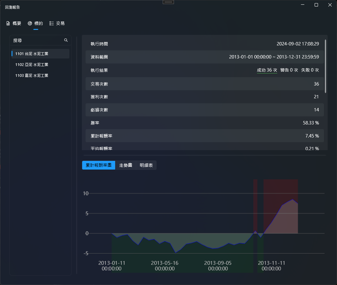Viewport: 337px width, 285px height.
Task: Click the 交易 list icon
Action: (52, 23)
